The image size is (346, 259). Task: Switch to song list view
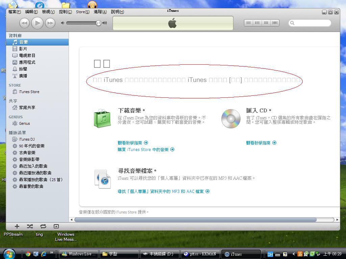pos(248,23)
